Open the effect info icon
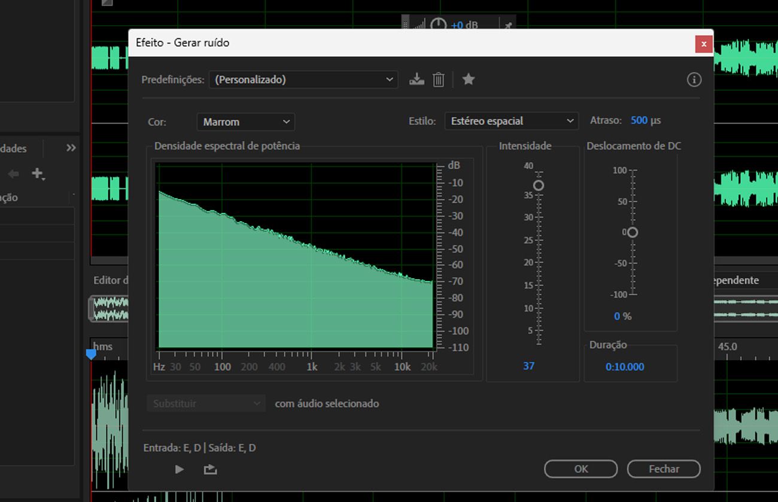Viewport: 778px width, 502px height. click(694, 79)
